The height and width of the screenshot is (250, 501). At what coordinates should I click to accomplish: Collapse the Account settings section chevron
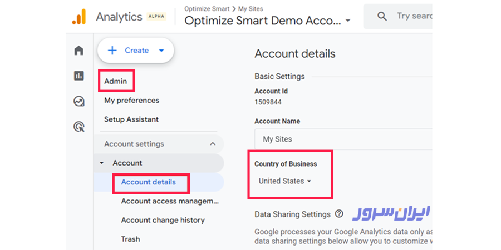coord(213,144)
